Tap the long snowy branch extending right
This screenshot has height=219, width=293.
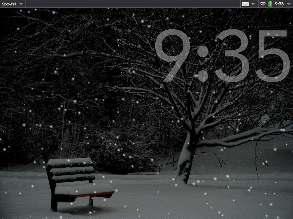click(243, 136)
